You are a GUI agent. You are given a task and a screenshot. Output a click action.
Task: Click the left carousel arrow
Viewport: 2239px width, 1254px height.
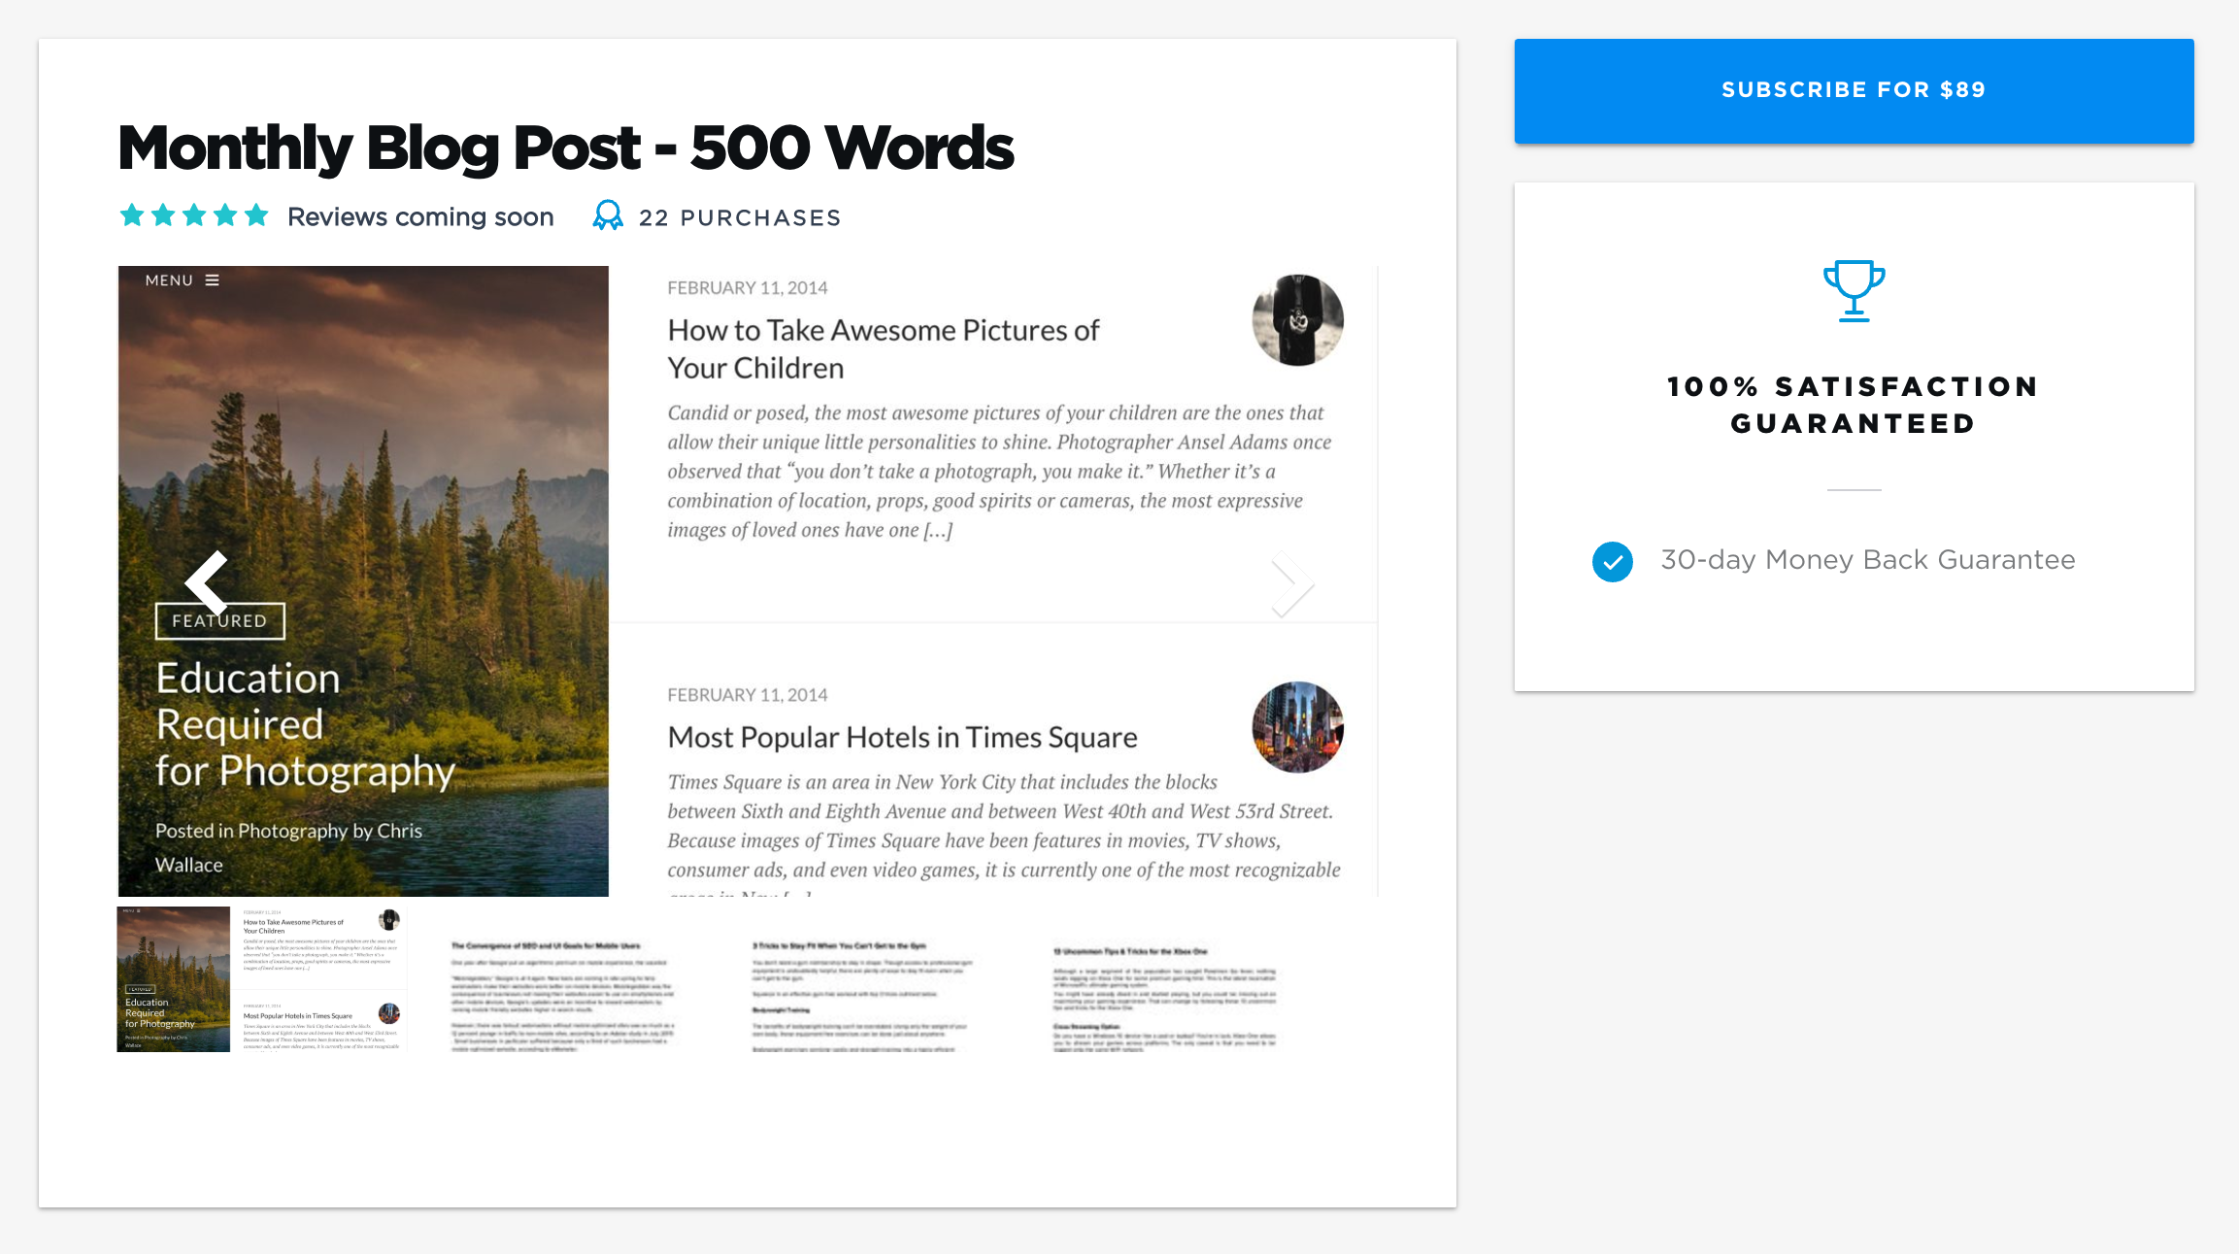coord(205,583)
